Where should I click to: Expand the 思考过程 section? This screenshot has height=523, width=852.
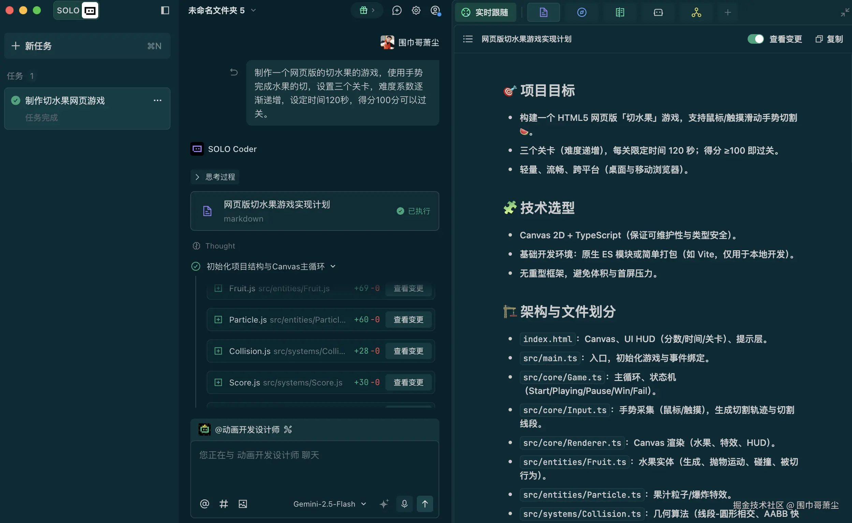coord(215,177)
